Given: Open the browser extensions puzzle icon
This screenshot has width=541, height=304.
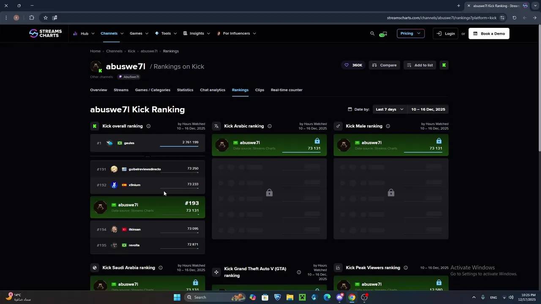Looking at the screenshot, I should pyautogui.click(x=32, y=18).
